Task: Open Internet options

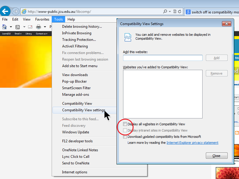Action: pyautogui.click(x=74, y=172)
